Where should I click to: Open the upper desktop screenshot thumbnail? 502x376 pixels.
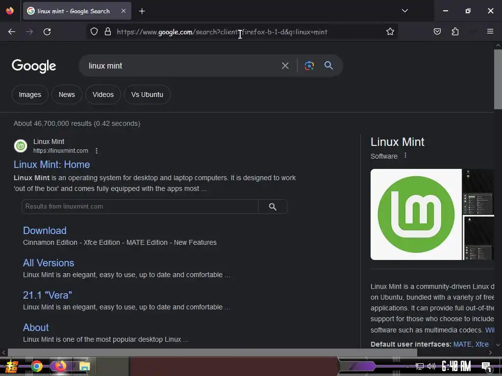pyautogui.click(x=478, y=192)
